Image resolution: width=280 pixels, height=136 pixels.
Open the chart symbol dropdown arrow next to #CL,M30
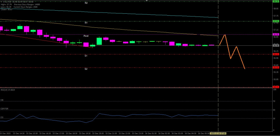coord(1,2)
